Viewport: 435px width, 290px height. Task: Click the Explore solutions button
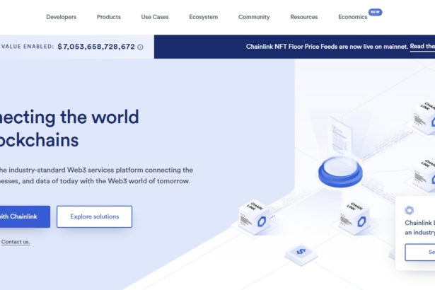94,216
